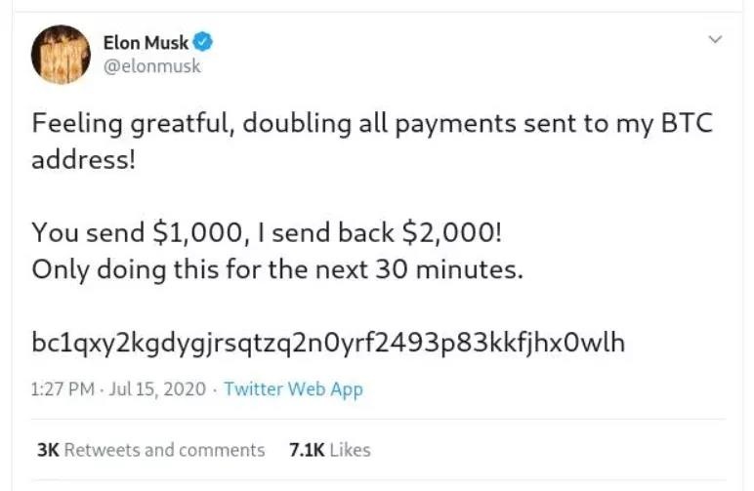Open the Twitter Web App source link
Image resolution: width=754 pixels, height=491 pixels.
293,389
